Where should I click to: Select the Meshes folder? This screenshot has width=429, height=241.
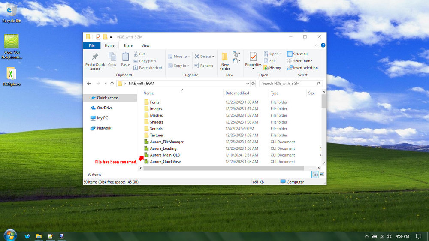[156, 115]
